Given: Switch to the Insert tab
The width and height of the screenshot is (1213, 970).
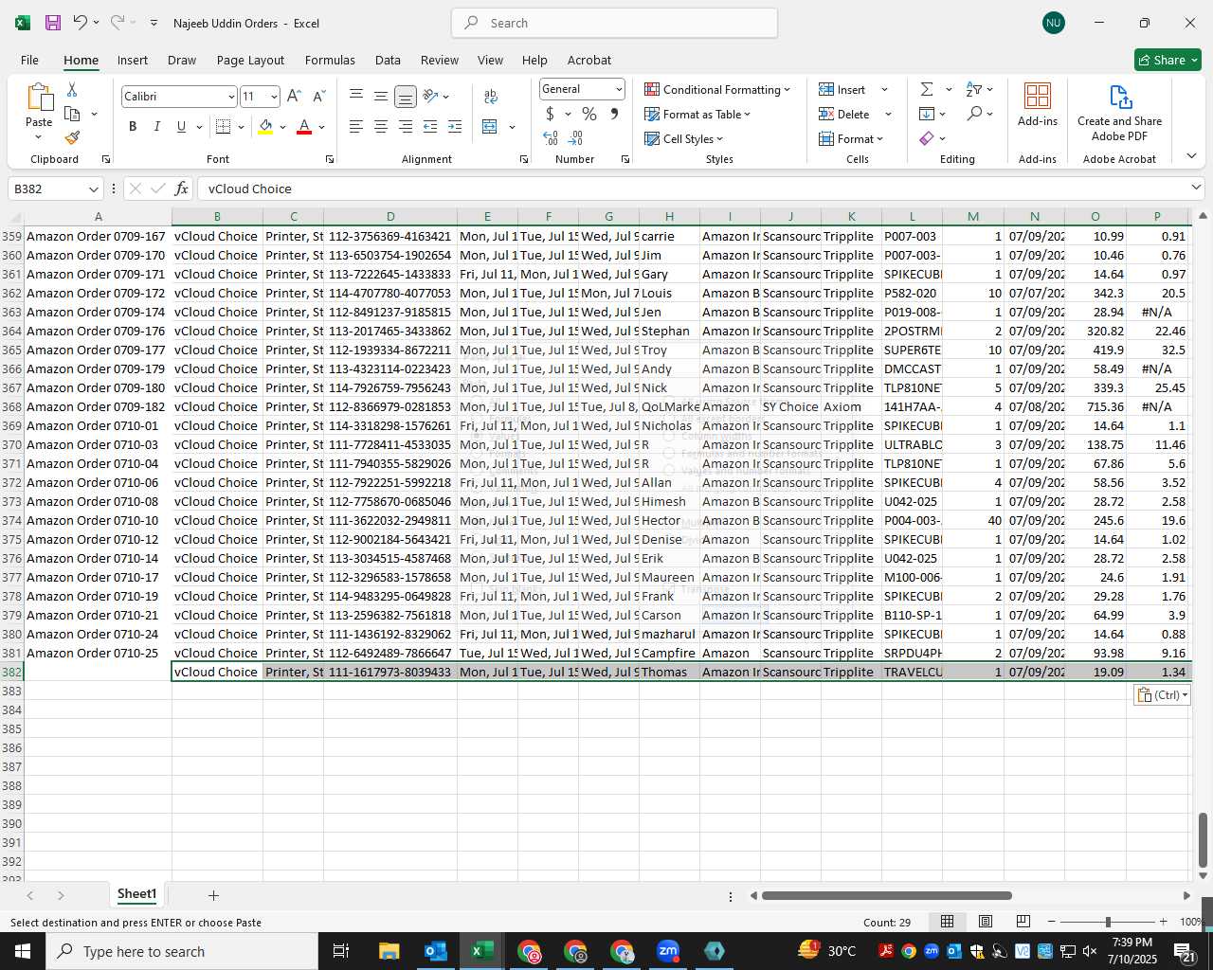Looking at the screenshot, I should click(133, 60).
